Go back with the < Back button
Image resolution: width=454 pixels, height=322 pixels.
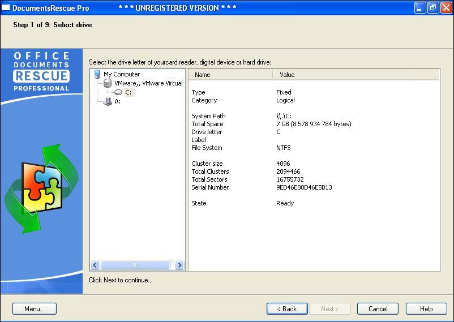(287, 309)
